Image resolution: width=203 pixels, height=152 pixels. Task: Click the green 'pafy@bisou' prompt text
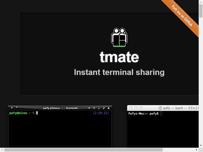click(18, 113)
